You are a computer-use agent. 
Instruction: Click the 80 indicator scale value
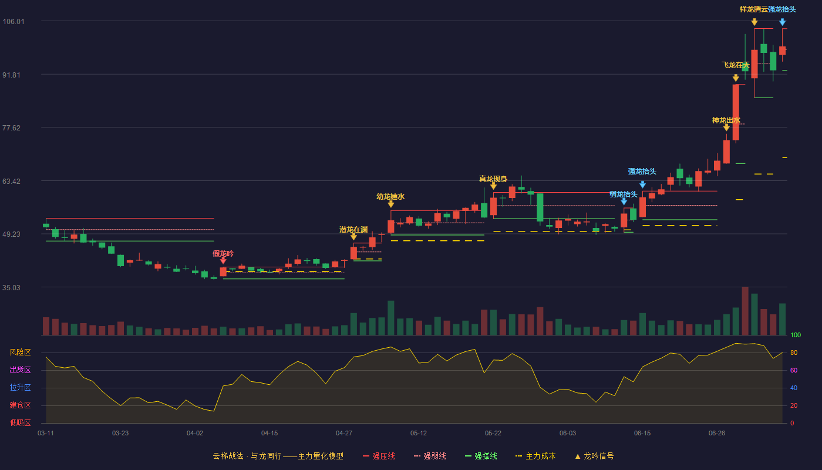[794, 352]
